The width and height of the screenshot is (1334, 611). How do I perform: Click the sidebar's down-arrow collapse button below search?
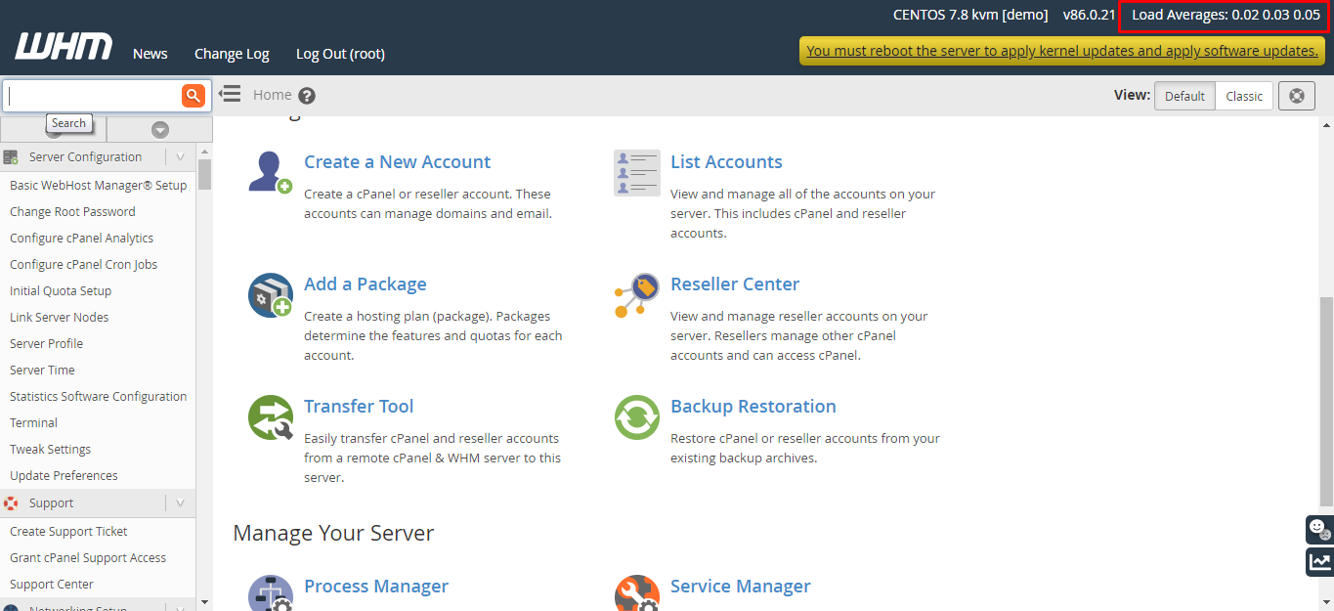coord(160,130)
